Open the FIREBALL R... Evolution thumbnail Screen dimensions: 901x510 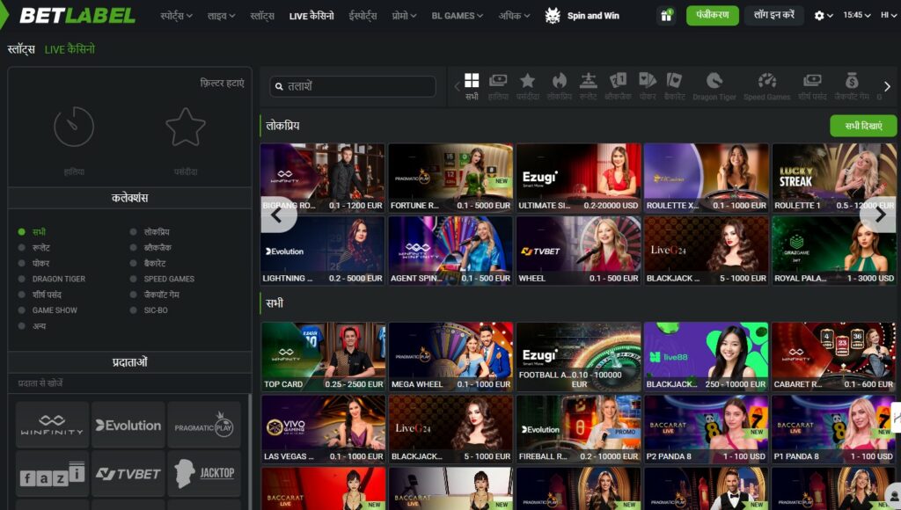(x=578, y=429)
